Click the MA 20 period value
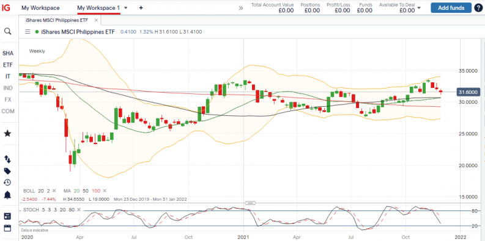Image resolution: width=485 pixels, height=241 pixels. [76, 191]
